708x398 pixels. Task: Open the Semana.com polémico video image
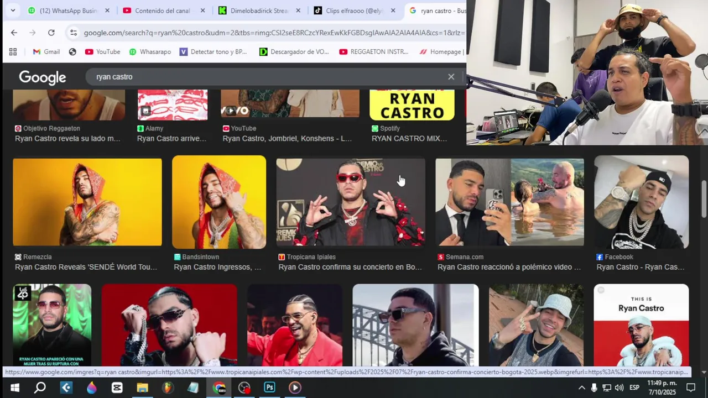[509, 202]
